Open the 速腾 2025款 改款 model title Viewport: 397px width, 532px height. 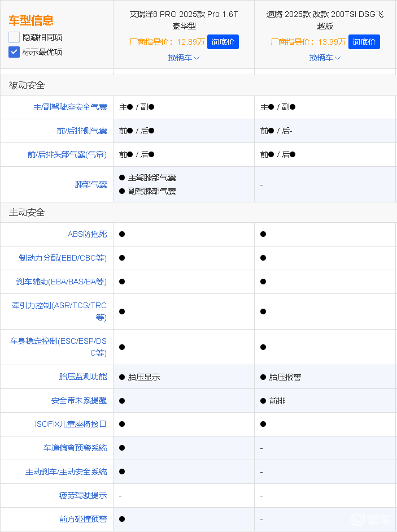(x=325, y=20)
